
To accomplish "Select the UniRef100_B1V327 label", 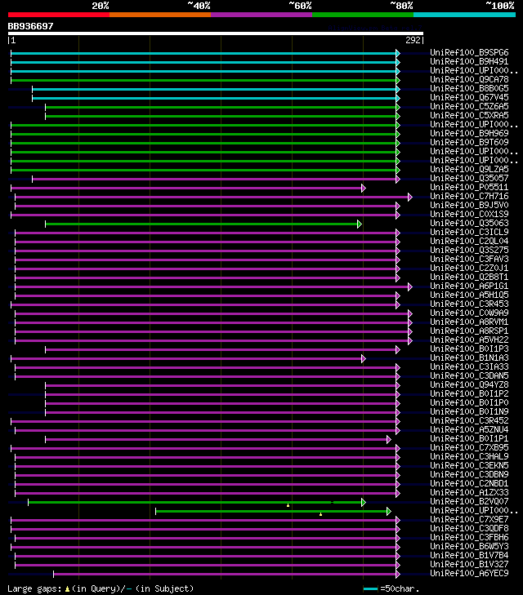I will [469, 564].
